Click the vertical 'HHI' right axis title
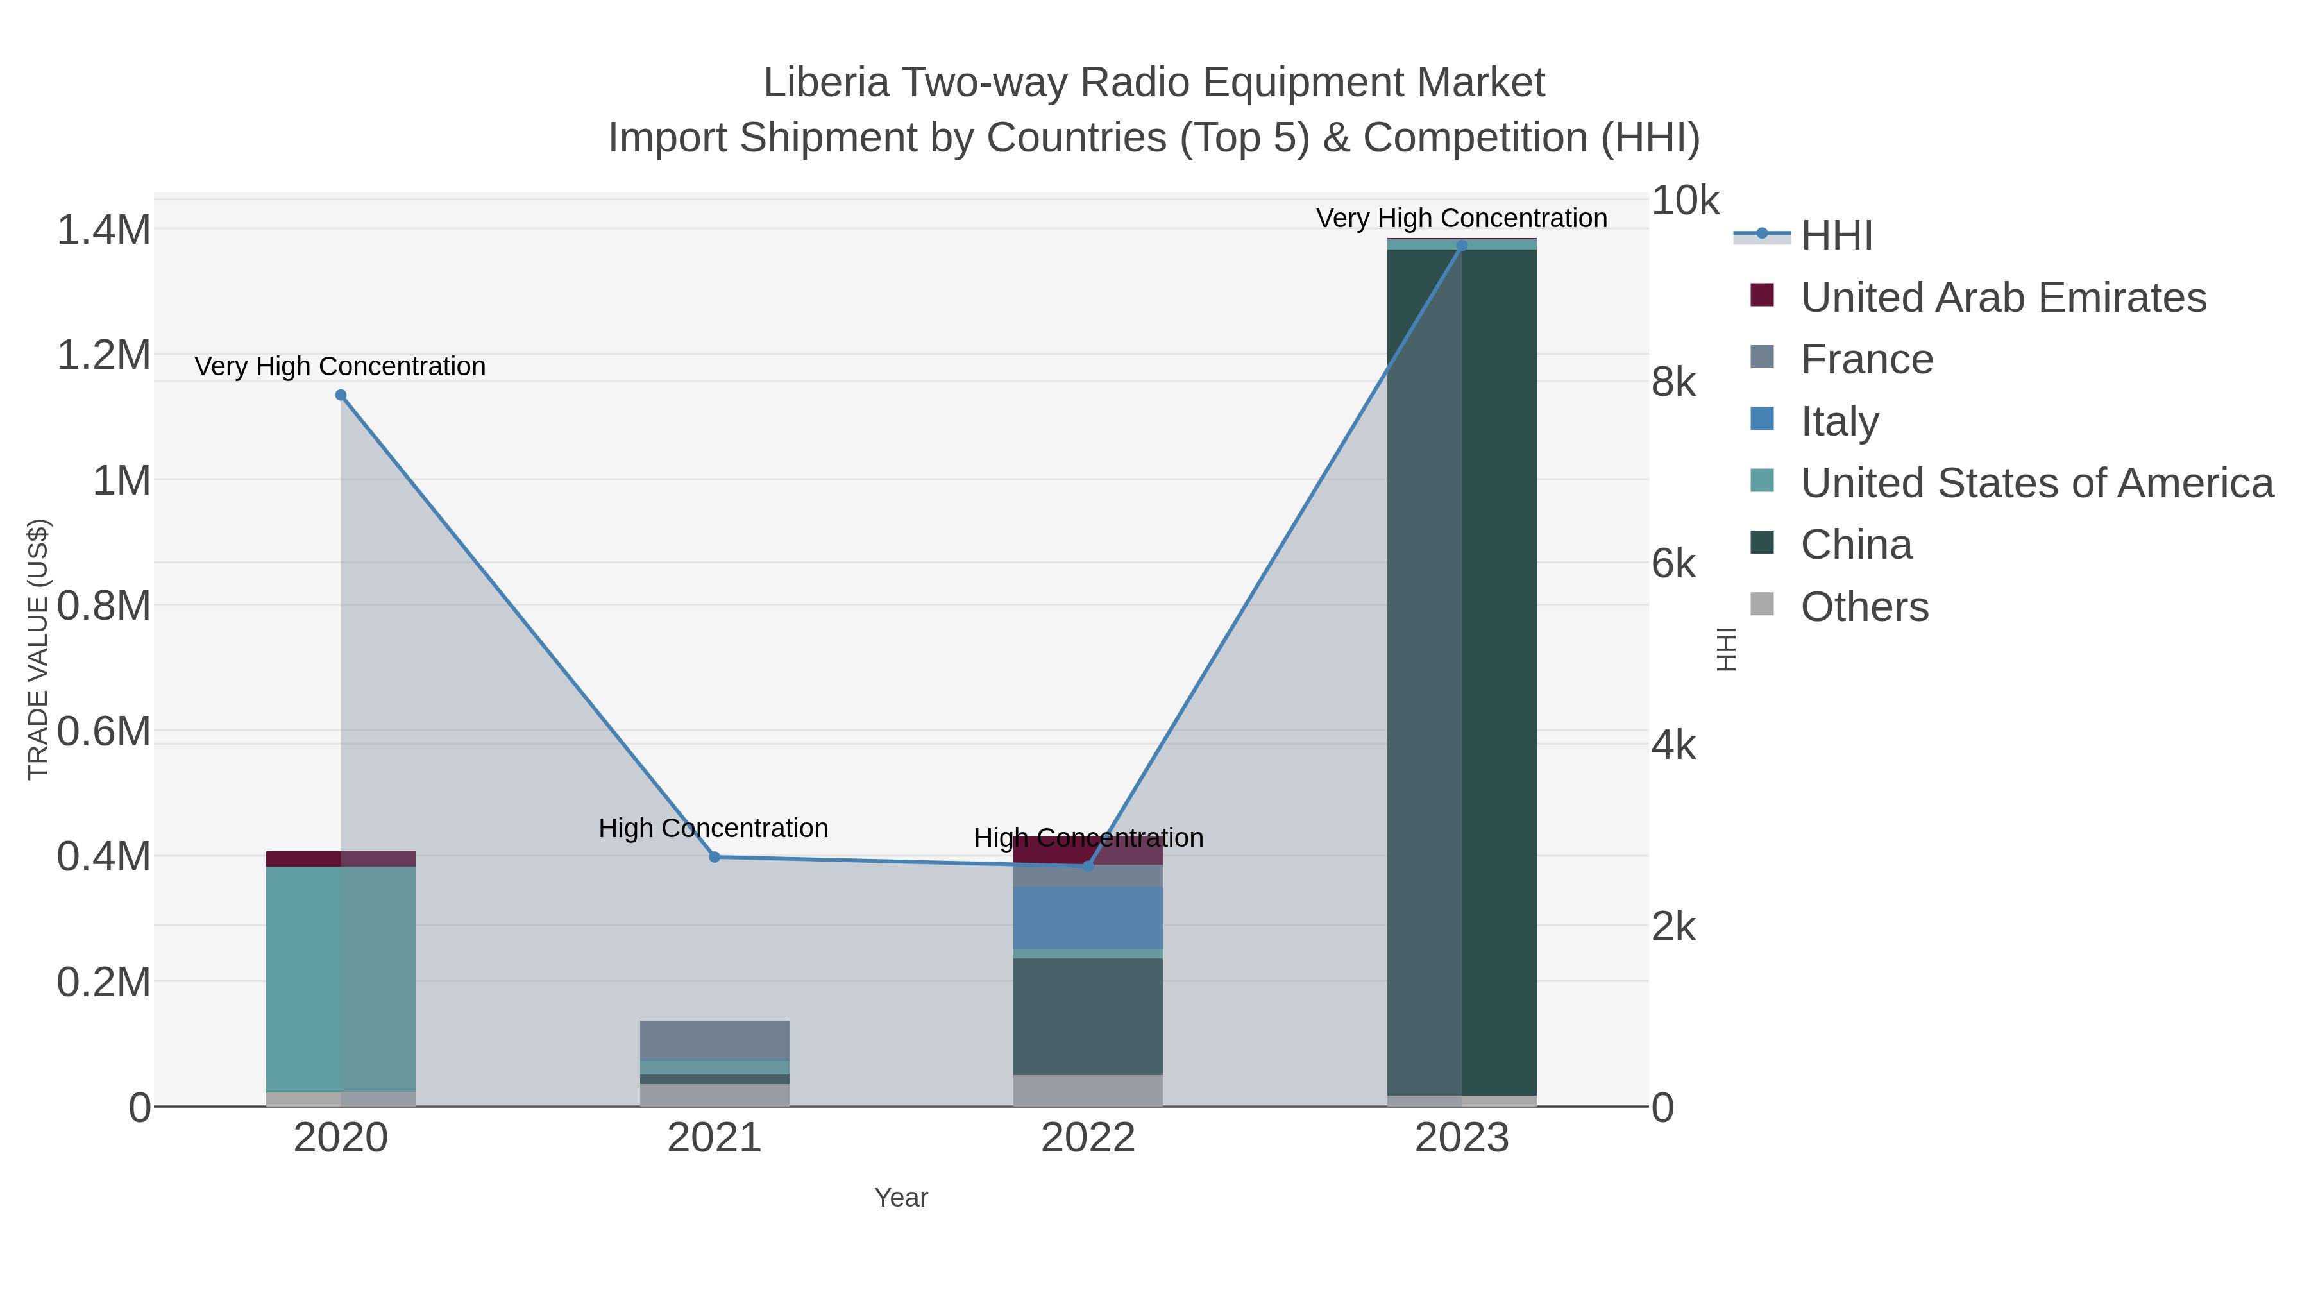 tap(1727, 649)
